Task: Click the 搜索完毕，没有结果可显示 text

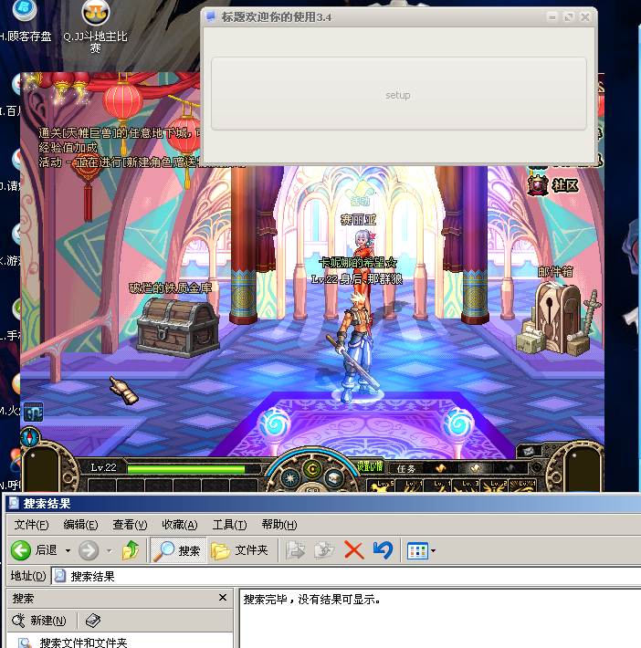Action: [311, 600]
